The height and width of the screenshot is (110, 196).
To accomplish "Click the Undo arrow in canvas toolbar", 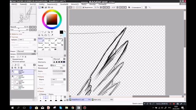I will coord(70,7).
